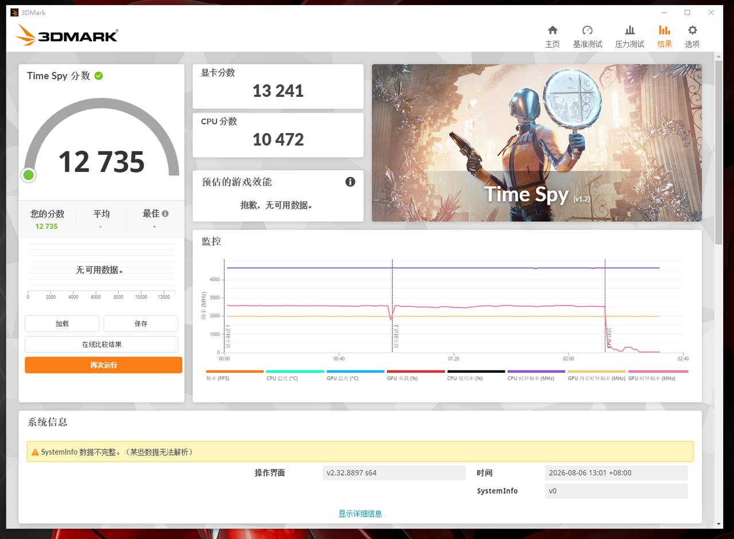Viewport: 734px width, 539px height.
Task: Click the 显卡分数 13 241 value
Action: (x=278, y=91)
